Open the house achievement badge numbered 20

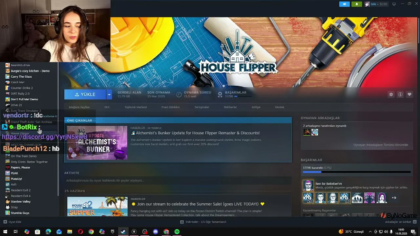pos(308,198)
